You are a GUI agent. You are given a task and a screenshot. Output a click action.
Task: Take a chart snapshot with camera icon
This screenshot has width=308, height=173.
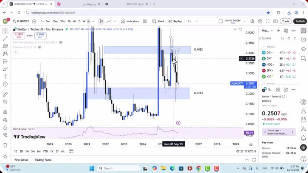(275, 21)
